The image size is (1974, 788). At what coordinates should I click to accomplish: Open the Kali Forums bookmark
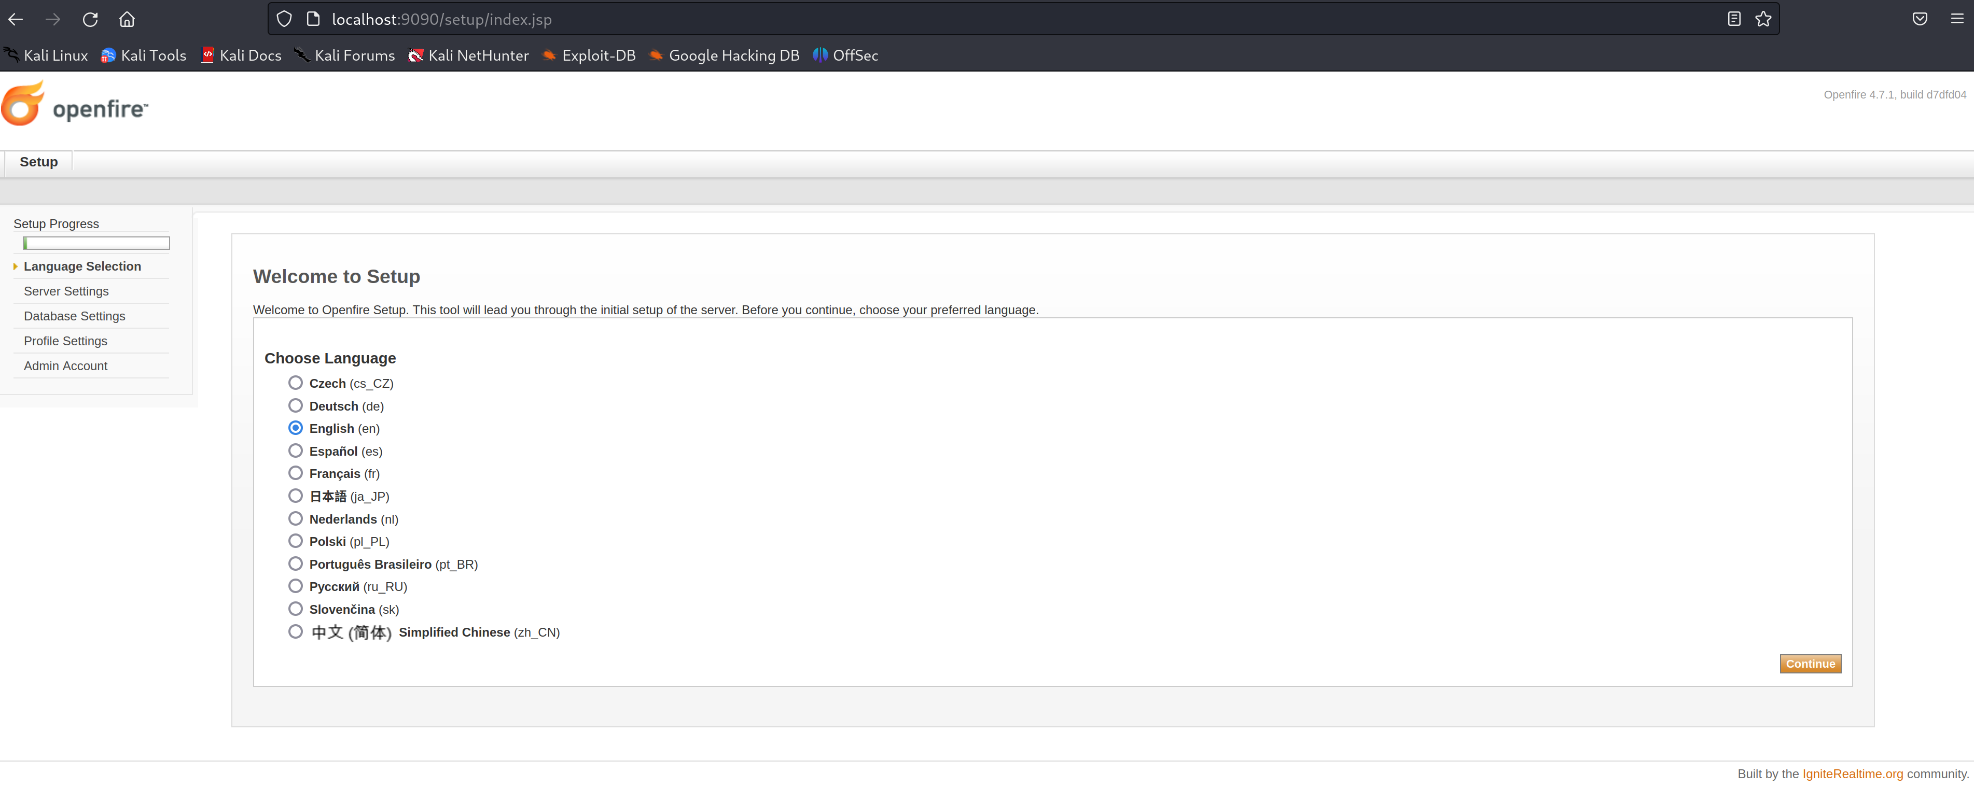pos(345,55)
